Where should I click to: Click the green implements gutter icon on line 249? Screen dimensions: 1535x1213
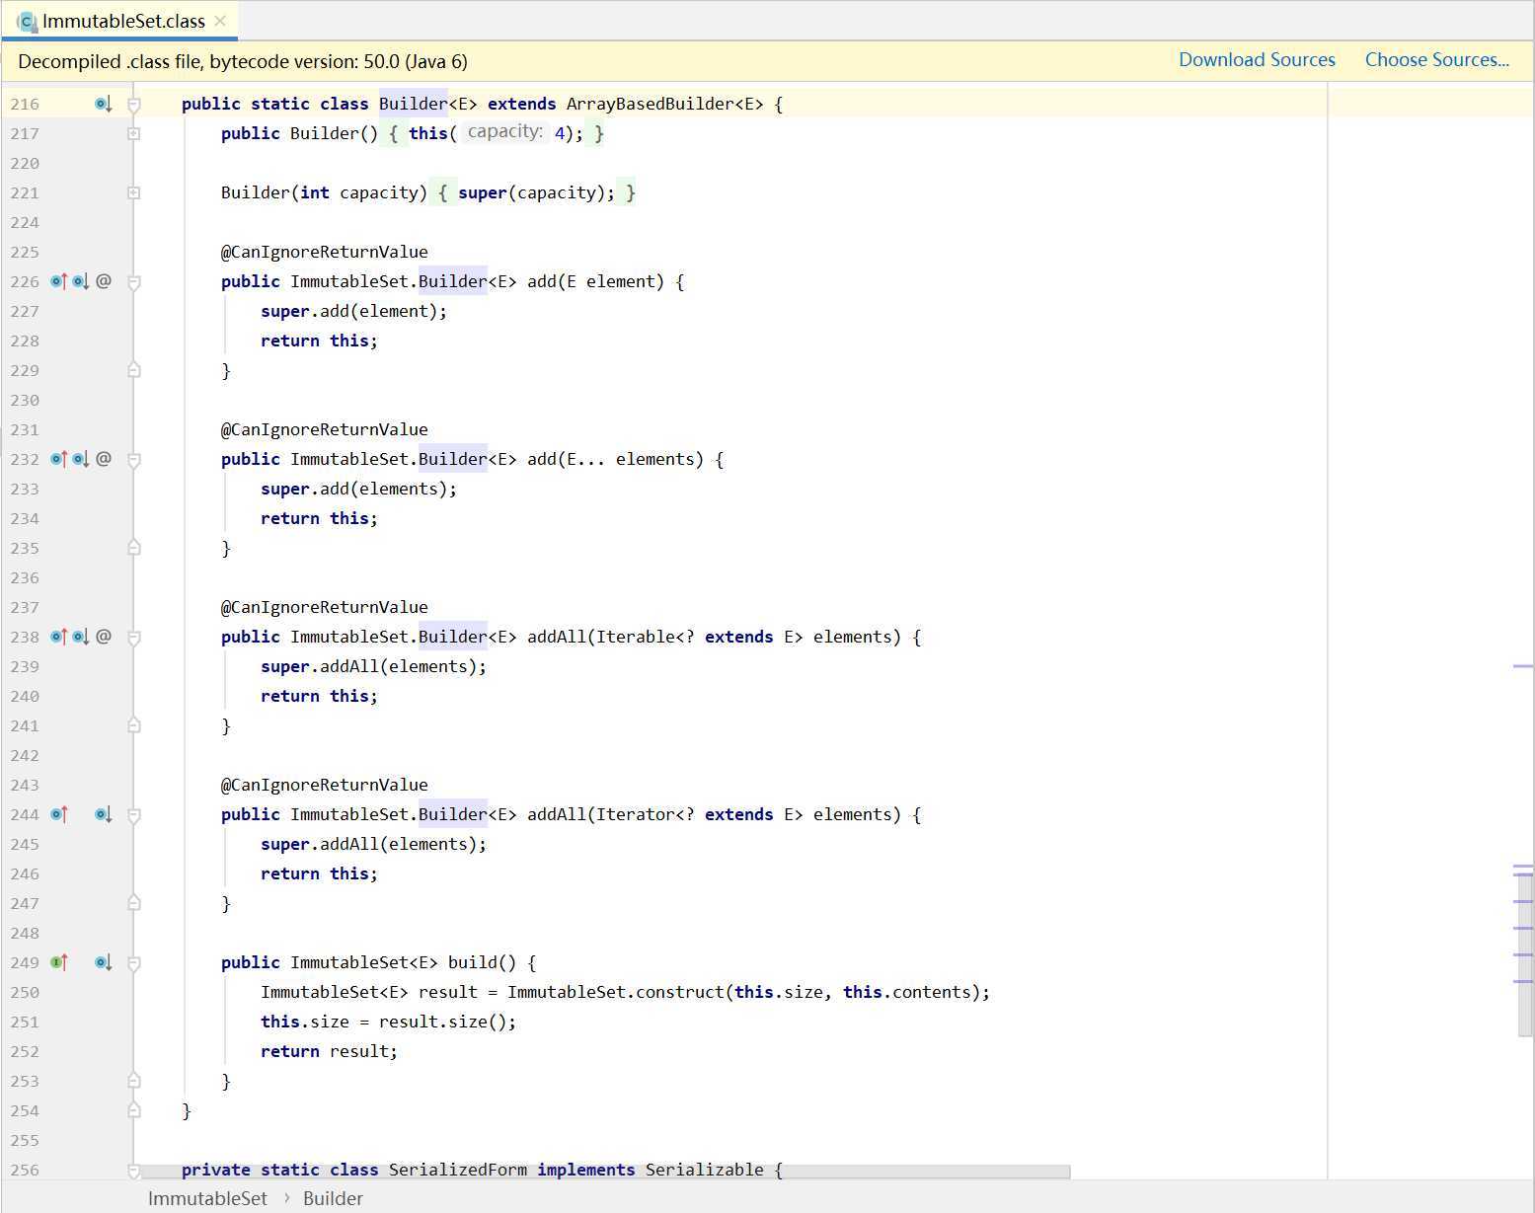[x=59, y=962]
